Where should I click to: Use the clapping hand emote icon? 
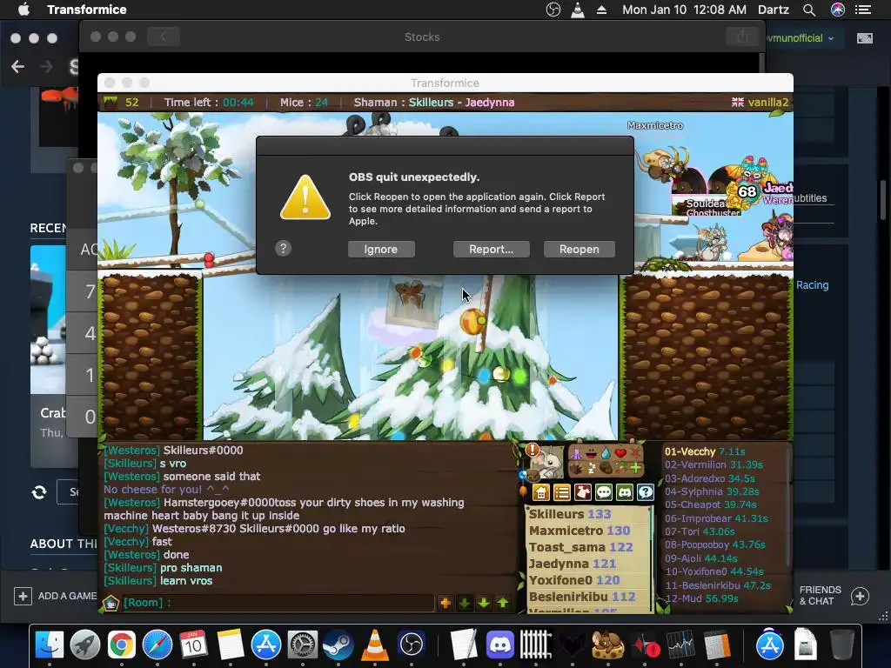(x=576, y=469)
